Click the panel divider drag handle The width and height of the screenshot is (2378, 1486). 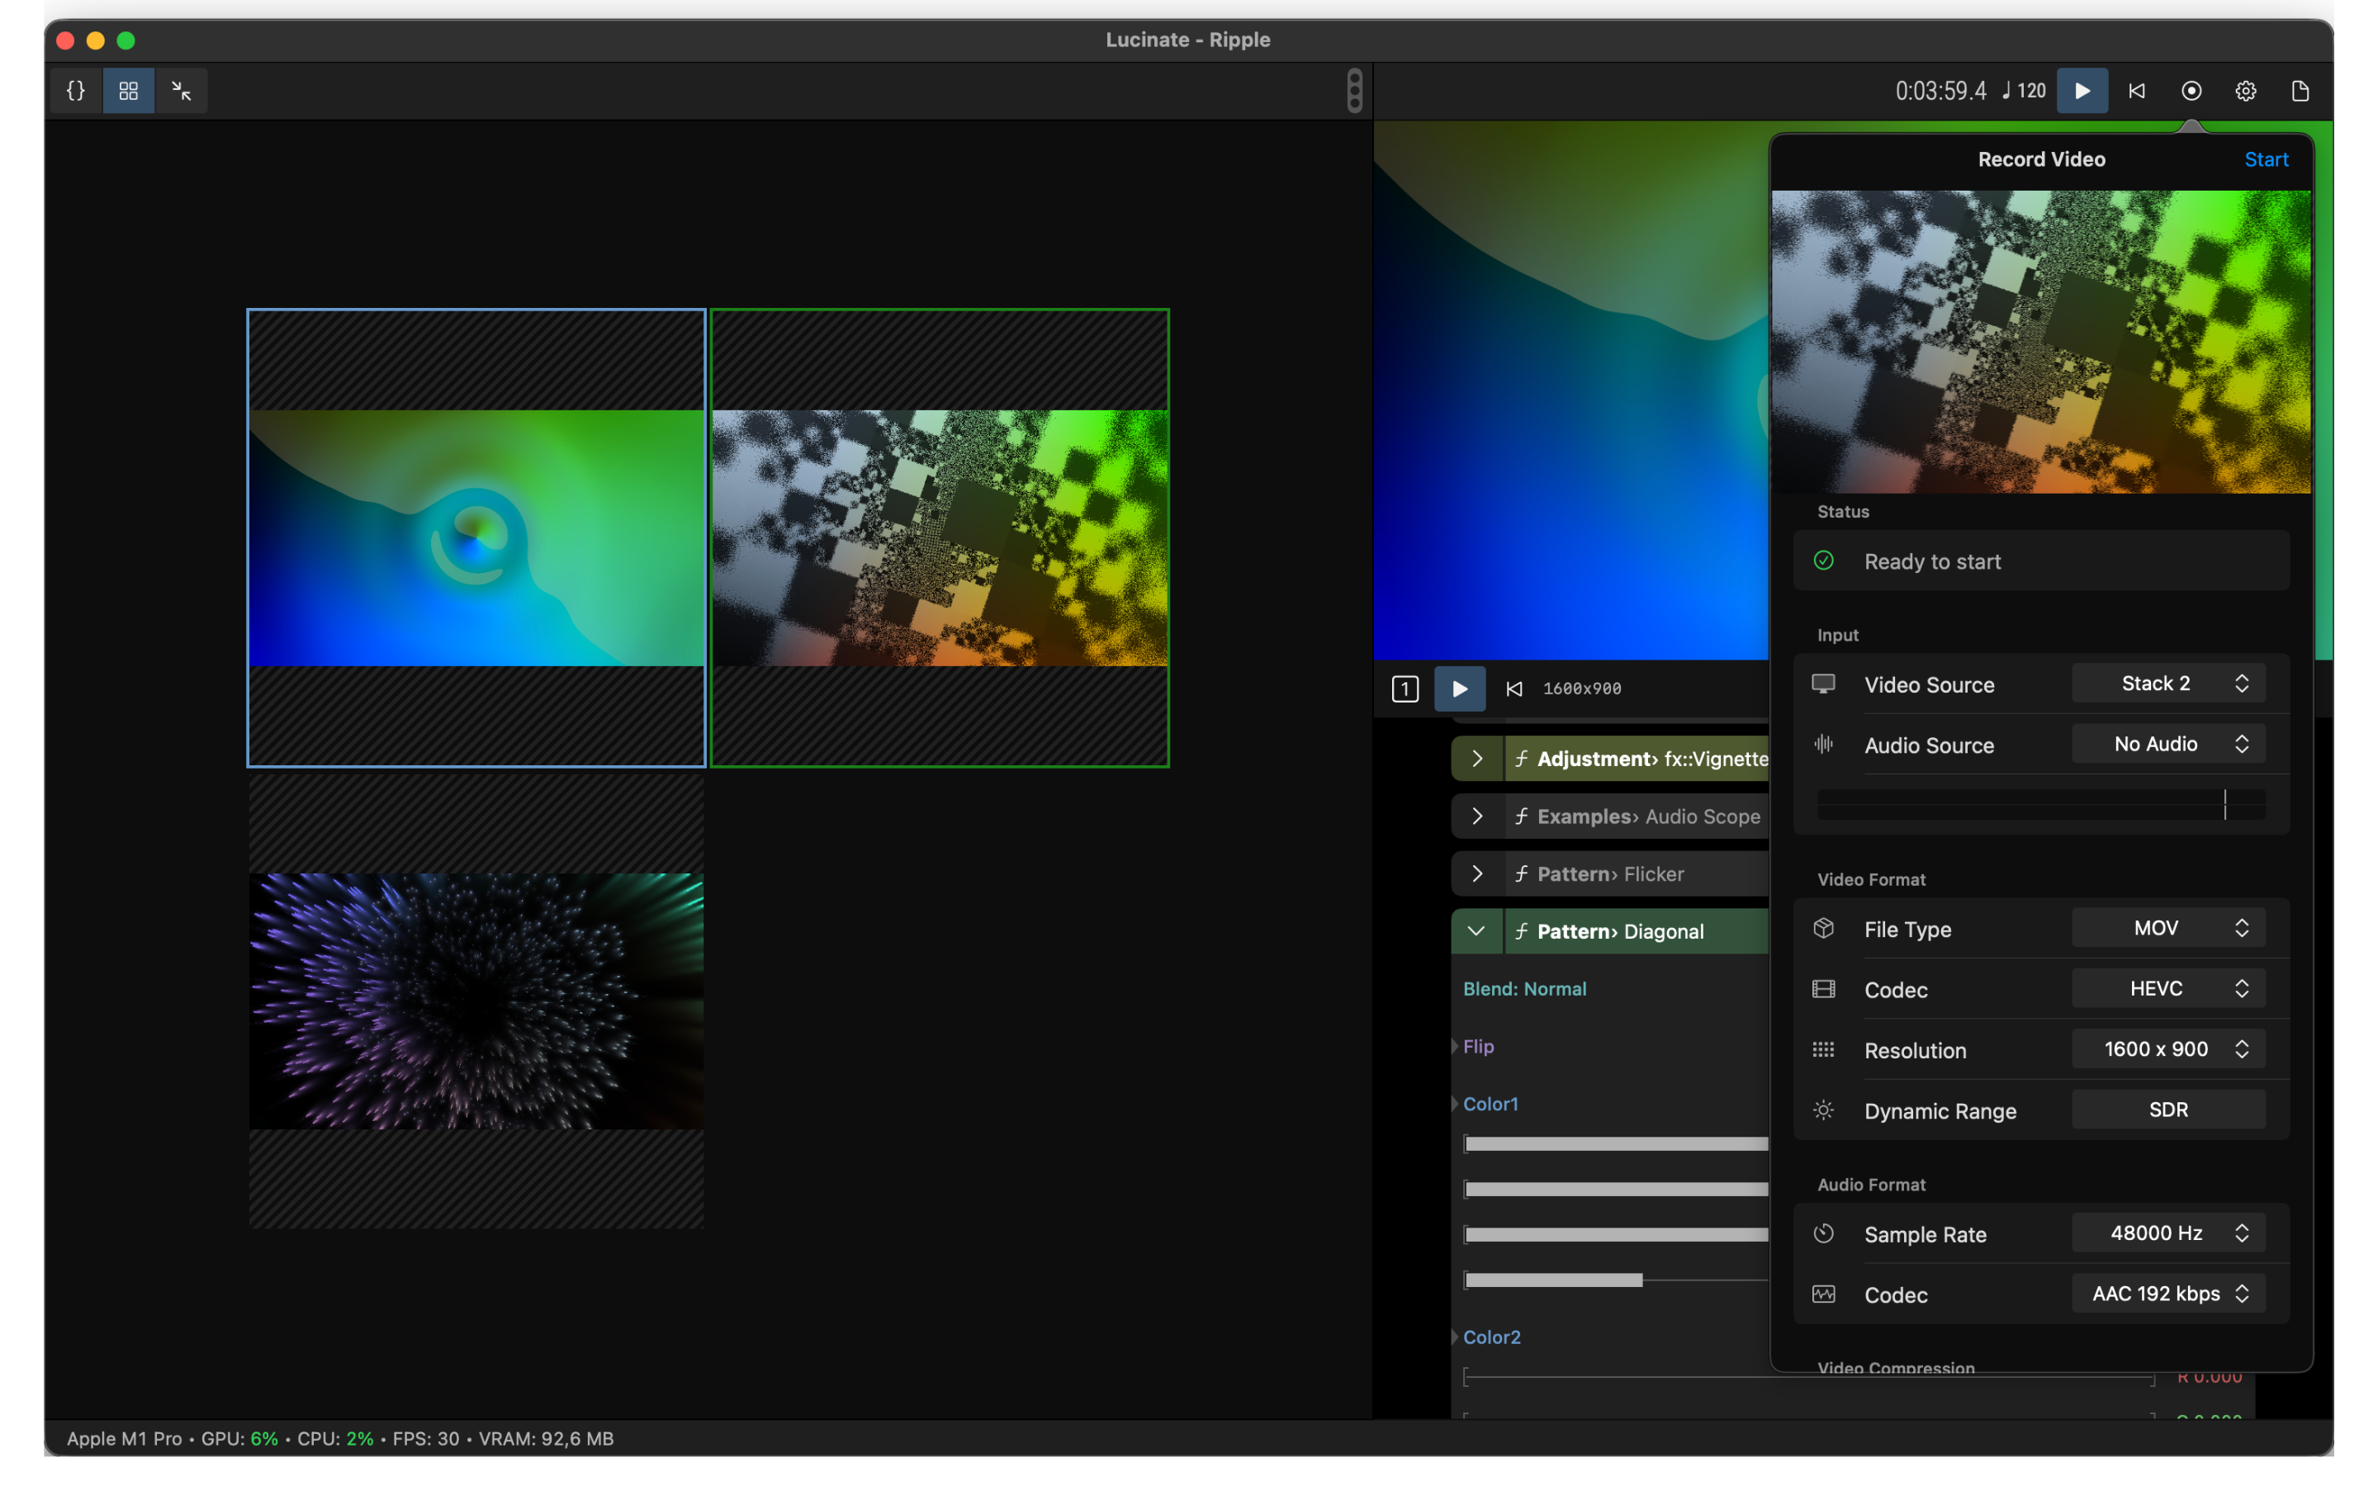pyautogui.click(x=1354, y=91)
